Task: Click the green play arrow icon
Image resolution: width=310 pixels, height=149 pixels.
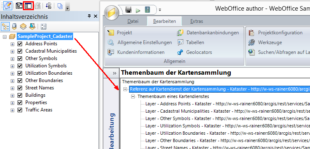Action: tap(138, 10)
